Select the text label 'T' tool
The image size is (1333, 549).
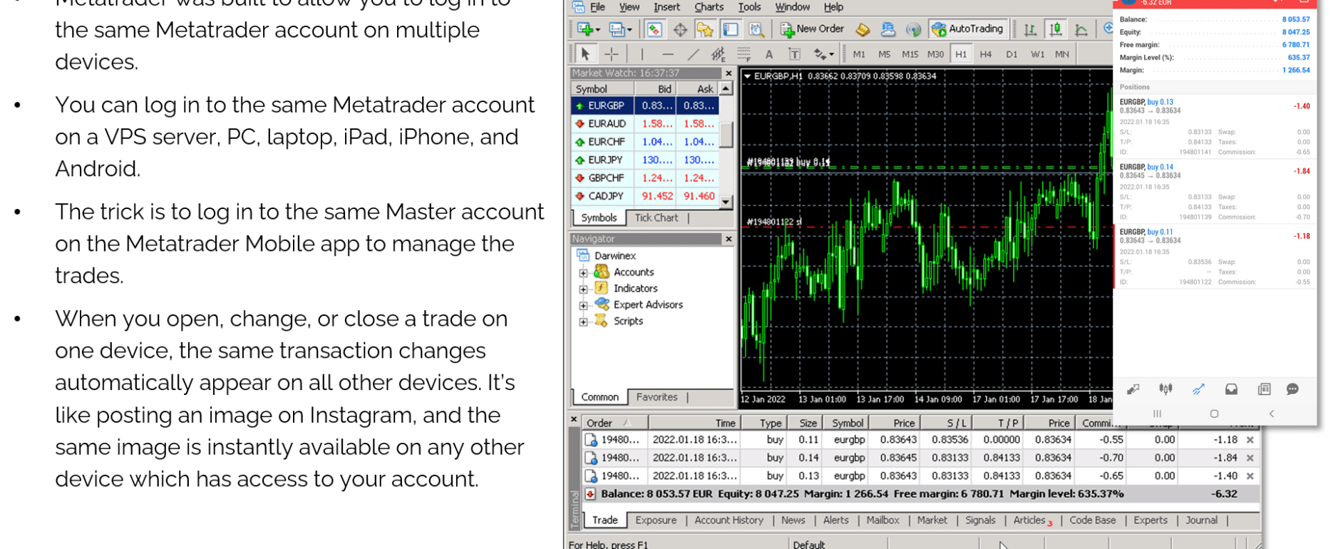click(794, 54)
